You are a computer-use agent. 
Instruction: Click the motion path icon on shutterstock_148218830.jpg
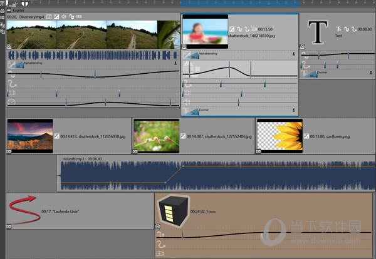(246, 29)
